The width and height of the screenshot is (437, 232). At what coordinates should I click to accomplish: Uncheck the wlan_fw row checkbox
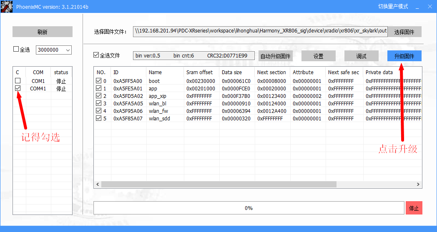click(99, 111)
